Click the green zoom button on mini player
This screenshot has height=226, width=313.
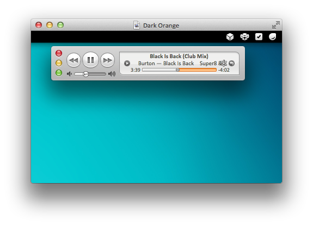coord(59,73)
